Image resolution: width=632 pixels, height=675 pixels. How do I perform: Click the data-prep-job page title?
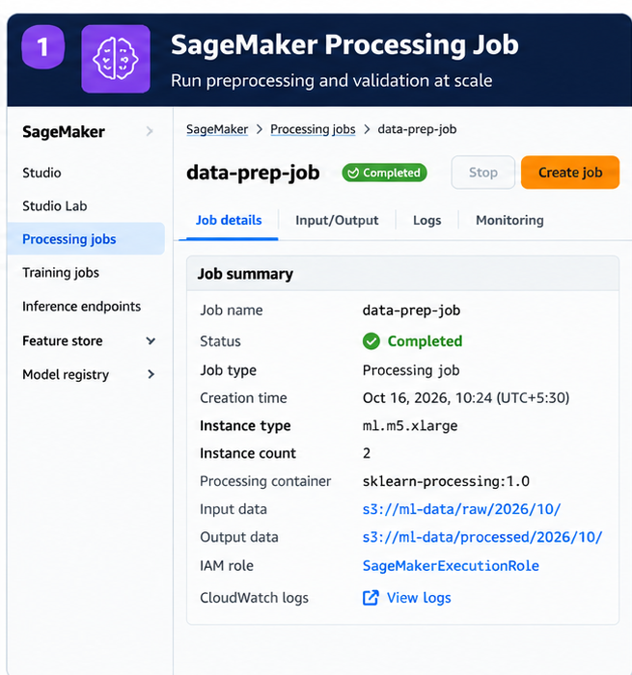point(253,173)
